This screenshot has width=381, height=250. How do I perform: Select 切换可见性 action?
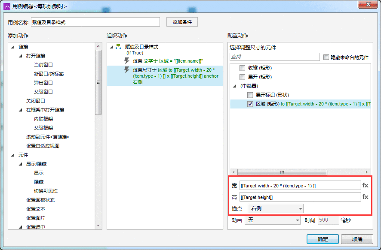click(x=46, y=191)
